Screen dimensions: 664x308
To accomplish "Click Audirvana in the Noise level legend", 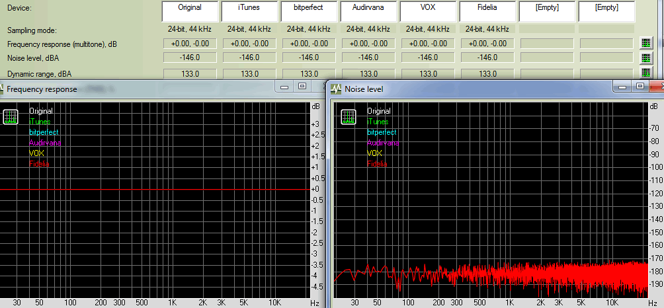I will (x=383, y=143).
